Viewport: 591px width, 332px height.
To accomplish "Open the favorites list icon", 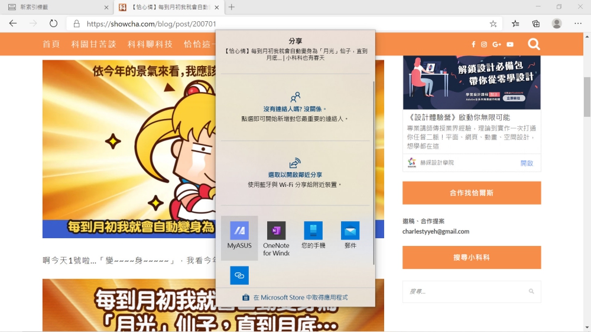I will [x=515, y=24].
